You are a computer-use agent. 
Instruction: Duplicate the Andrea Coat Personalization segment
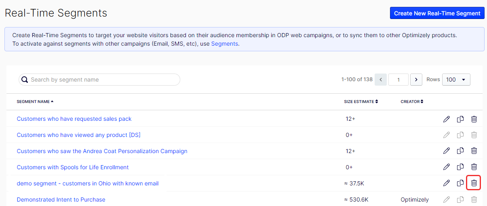[460, 151]
